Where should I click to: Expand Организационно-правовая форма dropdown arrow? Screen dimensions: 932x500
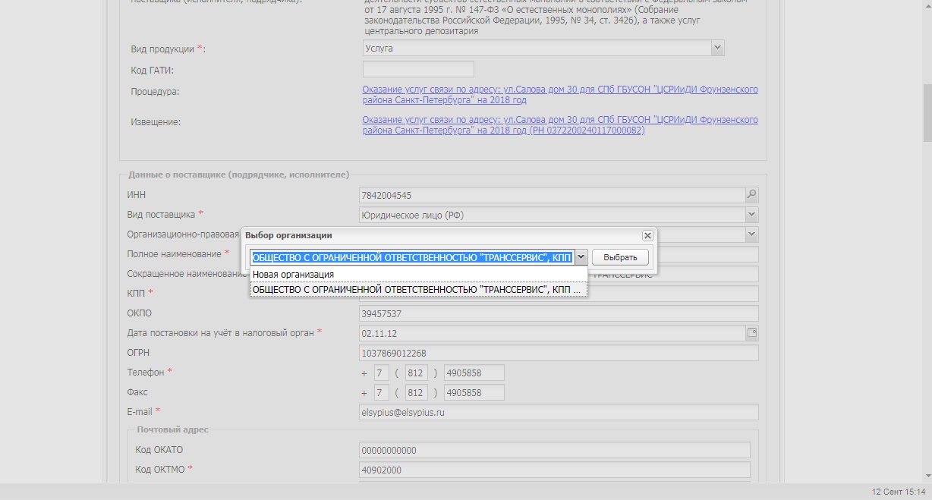[x=751, y=234]
